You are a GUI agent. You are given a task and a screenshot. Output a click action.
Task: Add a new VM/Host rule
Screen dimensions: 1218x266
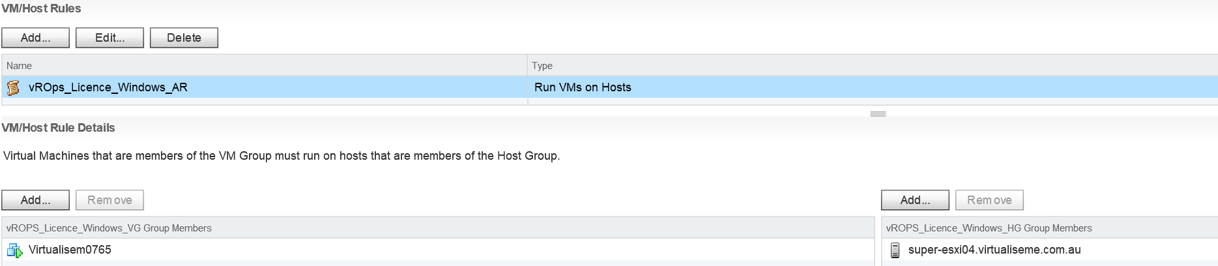pos(35,38)
